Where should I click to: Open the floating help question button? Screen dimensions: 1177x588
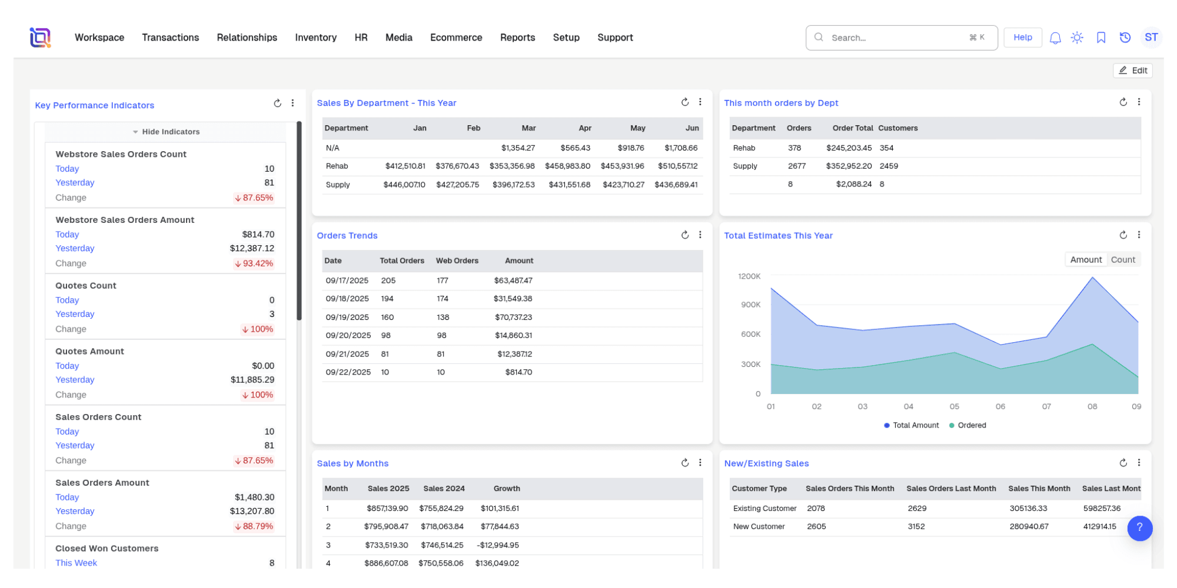pos(1139,528)
